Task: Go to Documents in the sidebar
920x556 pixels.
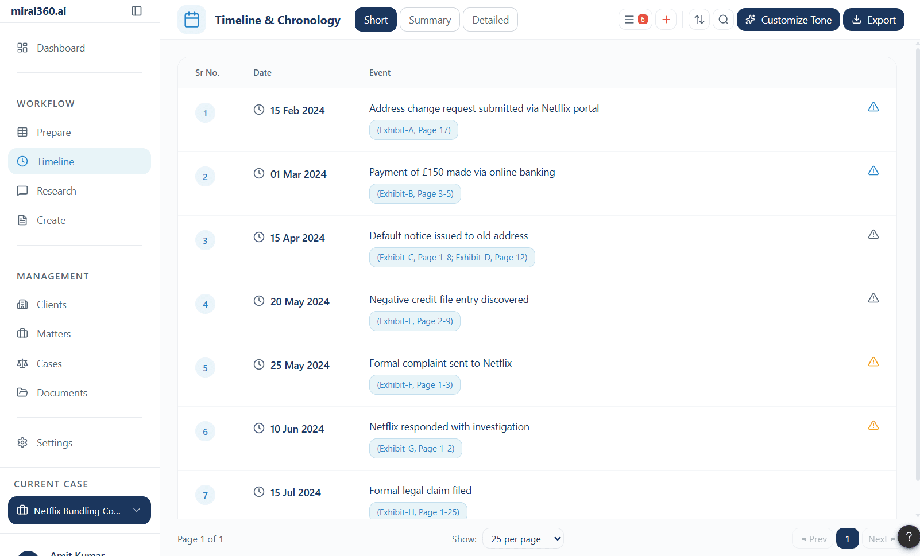Action: point(62,393)
